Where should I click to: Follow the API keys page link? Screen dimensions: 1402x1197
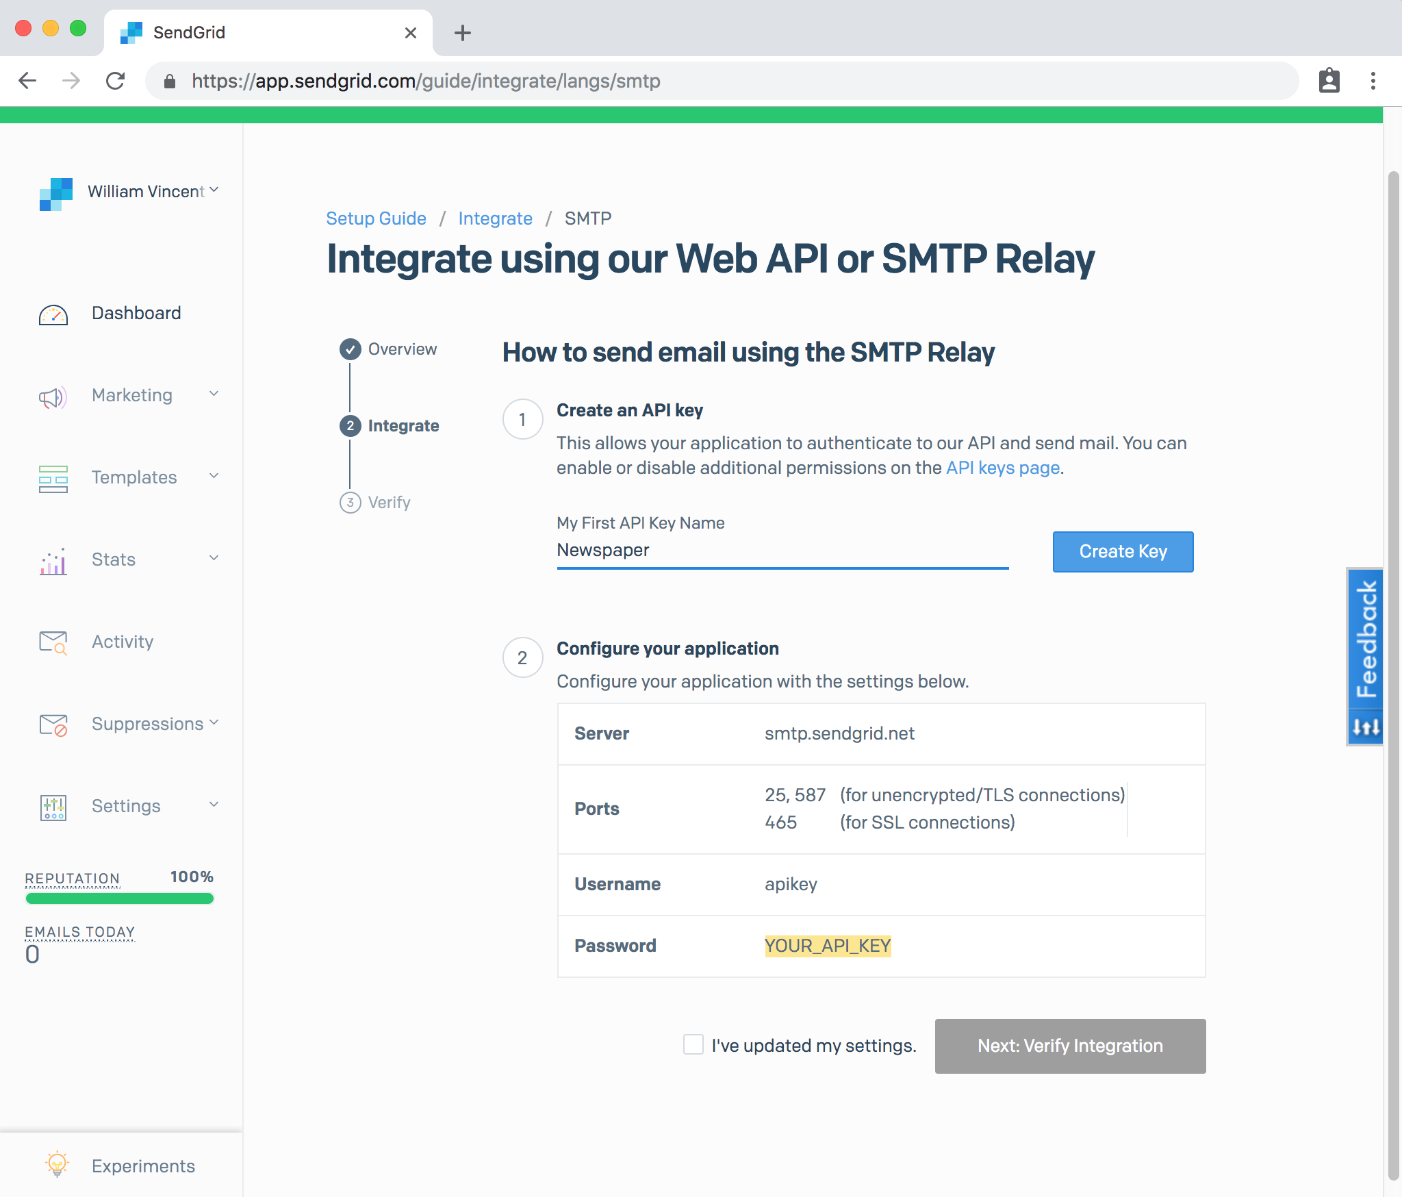[1003, 468]
